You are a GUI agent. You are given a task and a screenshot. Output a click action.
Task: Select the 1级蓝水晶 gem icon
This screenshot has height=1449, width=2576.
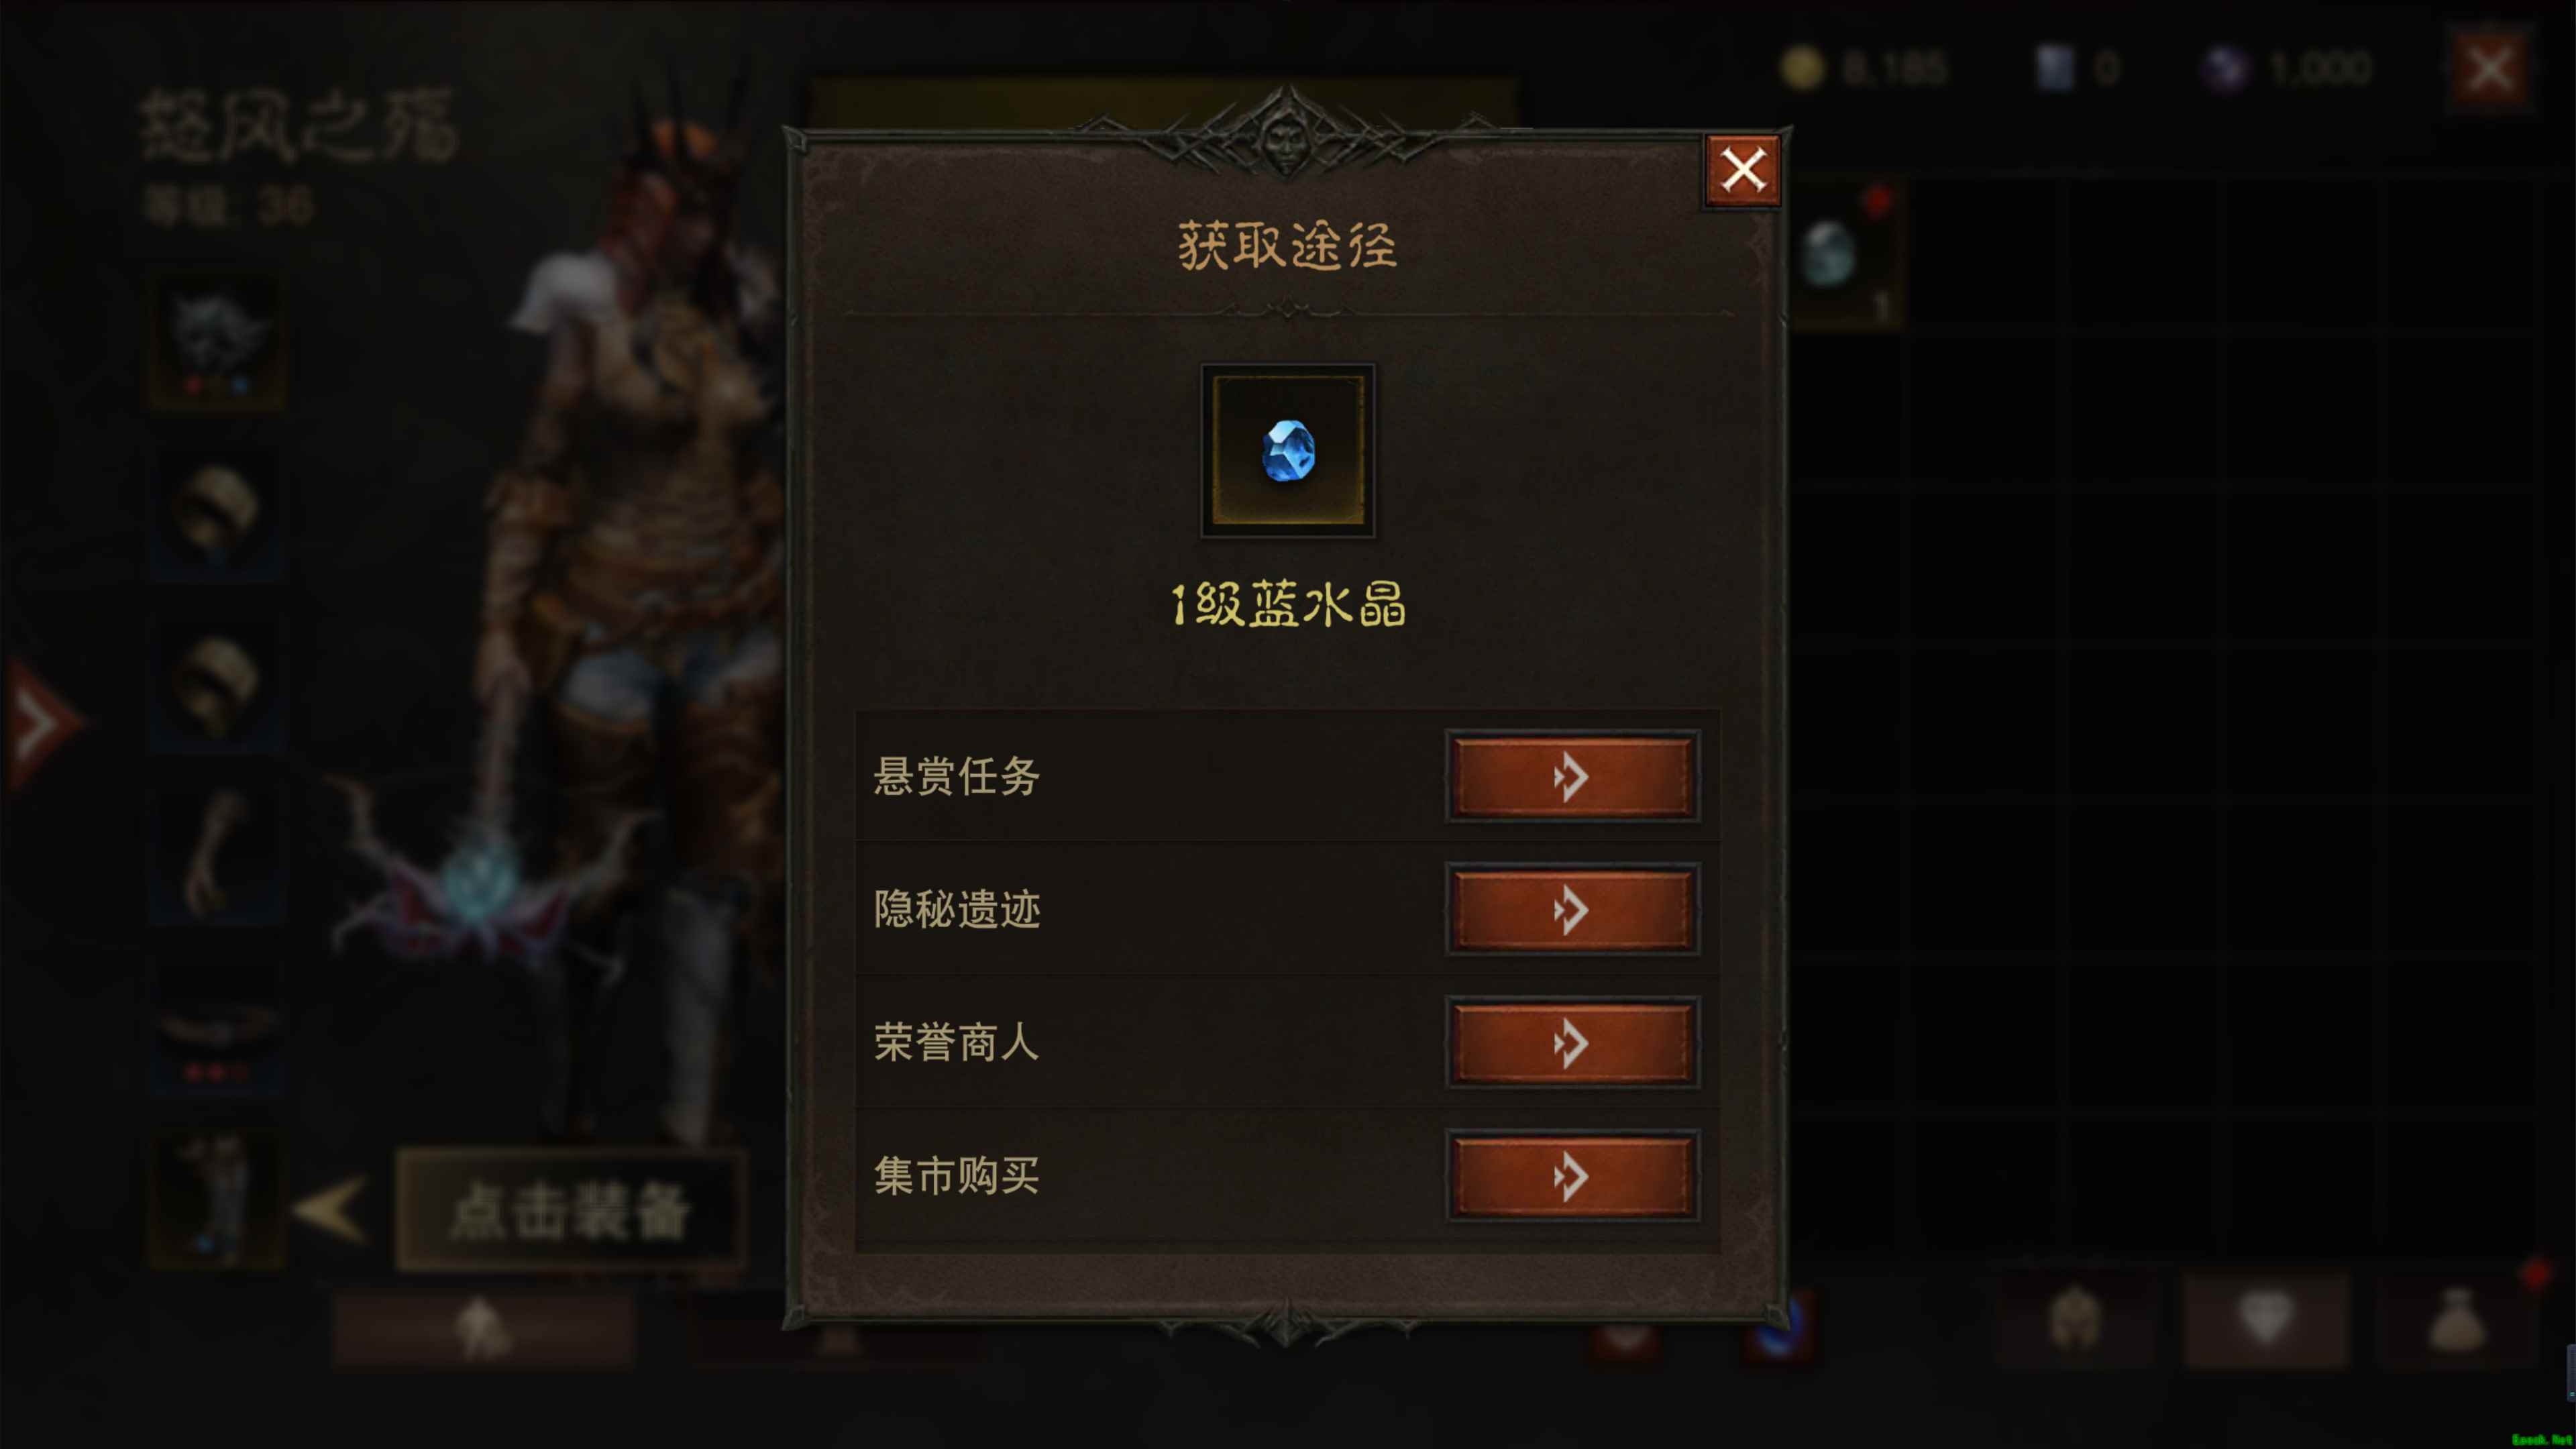pos(1288,451)
